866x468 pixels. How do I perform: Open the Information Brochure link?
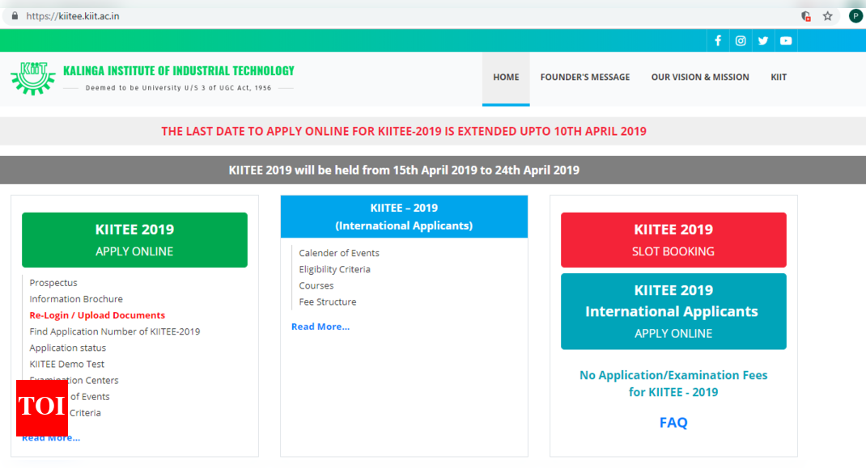(76, 298)
